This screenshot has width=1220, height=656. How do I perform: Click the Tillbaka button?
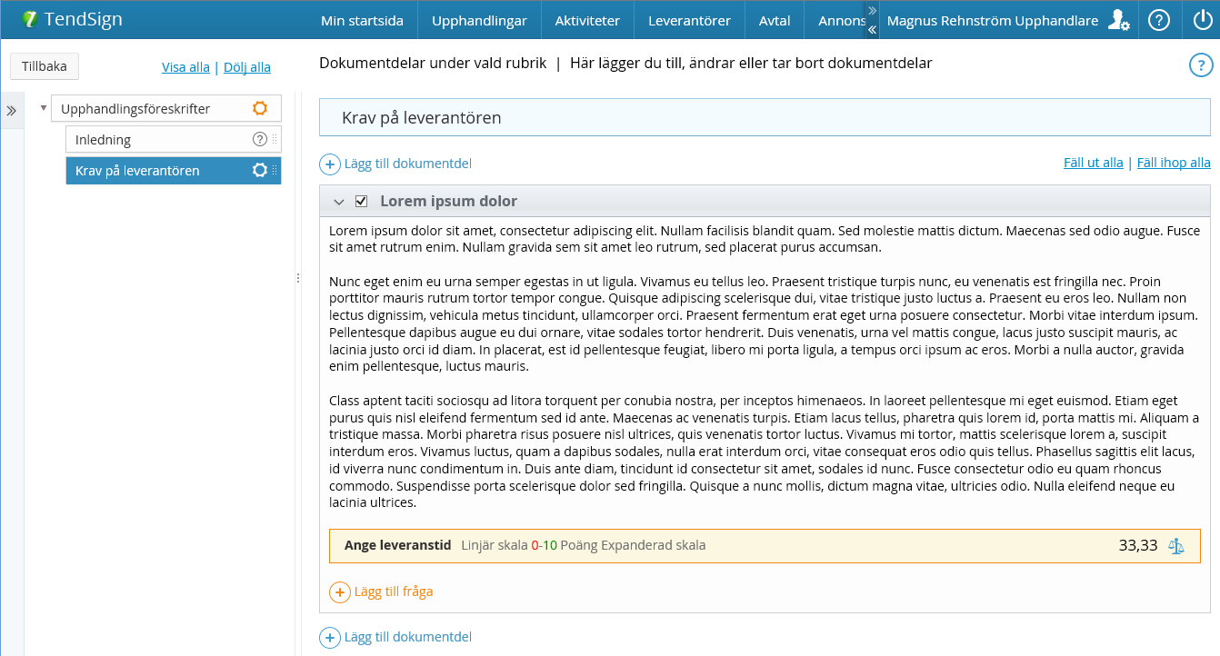click(x=45, y=66)
